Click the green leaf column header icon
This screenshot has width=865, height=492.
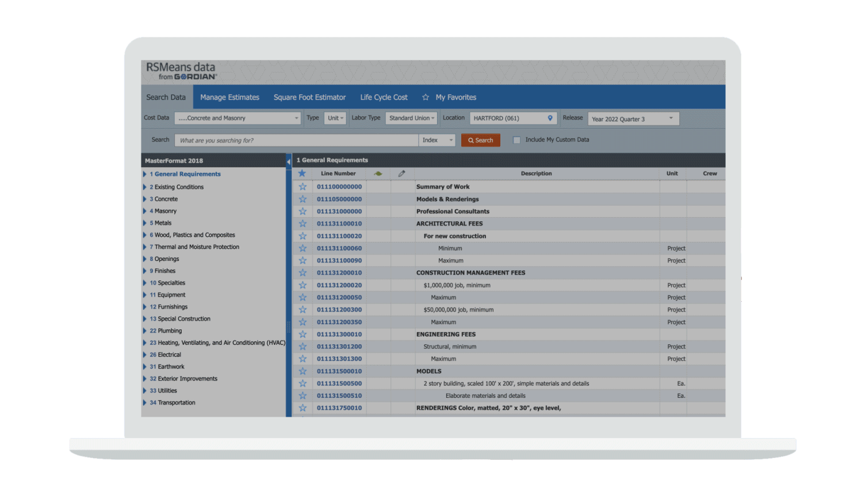click(x=378, y=173)
